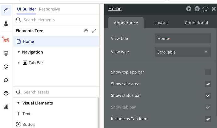Open the Data database icon in sidebar
Screen dimensions: 217x128
[6, 53]
